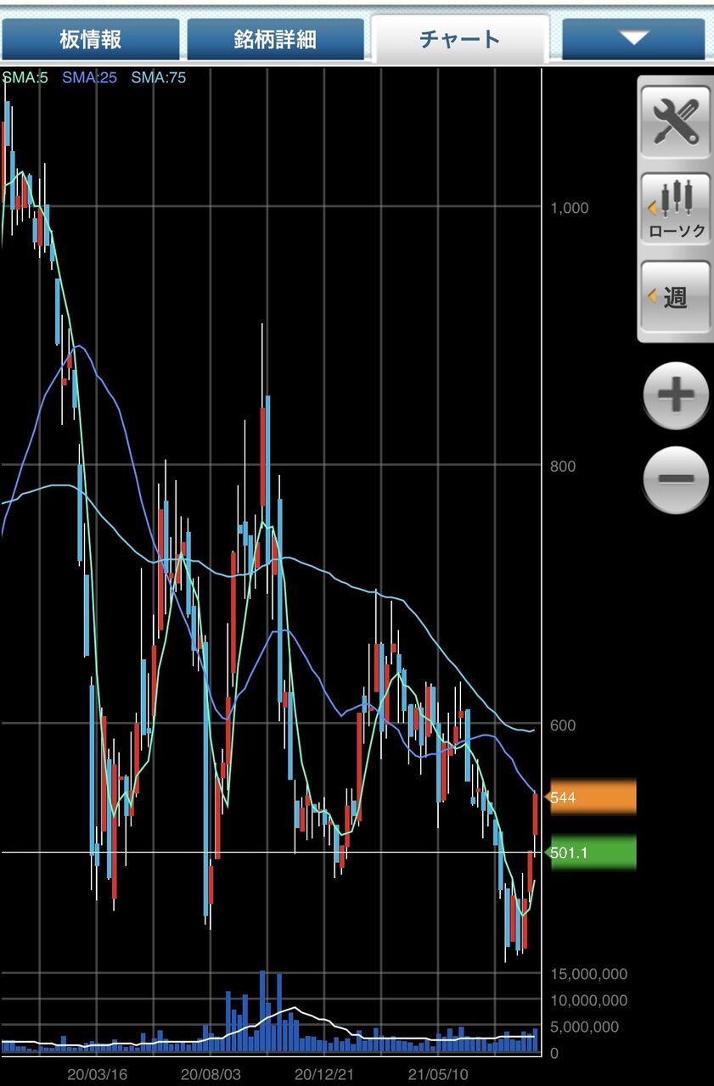Switch to the 銘柄詳細 tab

275,39
